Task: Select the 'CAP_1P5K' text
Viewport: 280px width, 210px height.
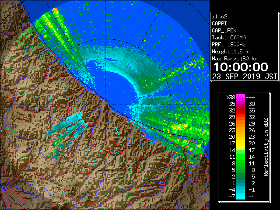Action: [224, 31]
